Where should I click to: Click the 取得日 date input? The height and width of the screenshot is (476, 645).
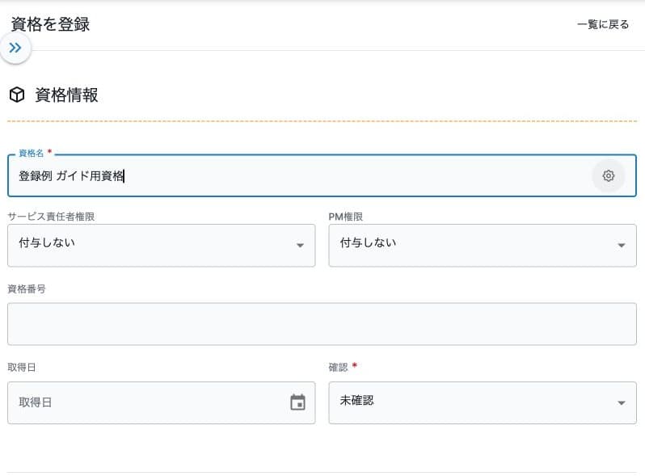click(x=162, y=402)
